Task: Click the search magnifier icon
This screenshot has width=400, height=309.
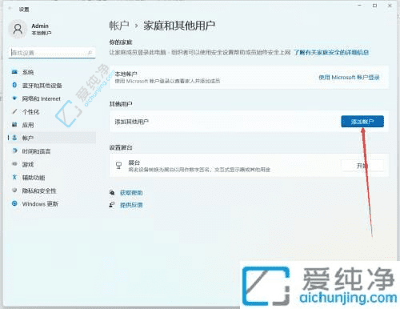Action: 90,53
